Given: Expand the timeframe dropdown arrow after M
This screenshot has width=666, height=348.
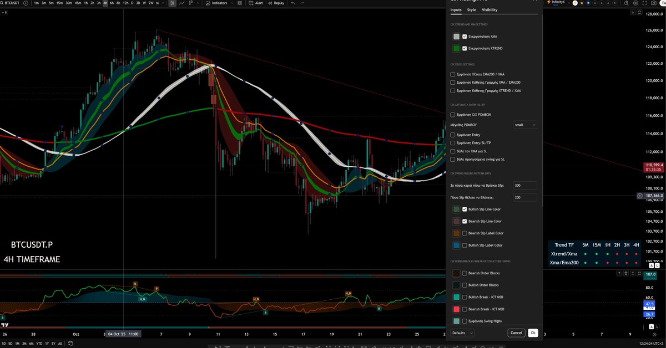Looking at the screenshot, I should (164, 3).
